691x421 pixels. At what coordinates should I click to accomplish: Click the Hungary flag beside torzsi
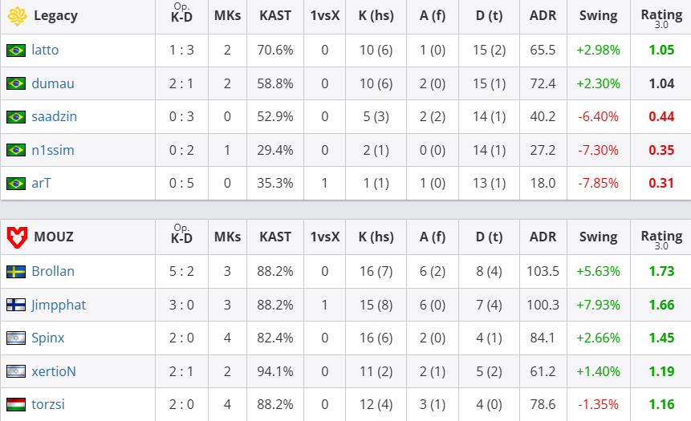15,405
